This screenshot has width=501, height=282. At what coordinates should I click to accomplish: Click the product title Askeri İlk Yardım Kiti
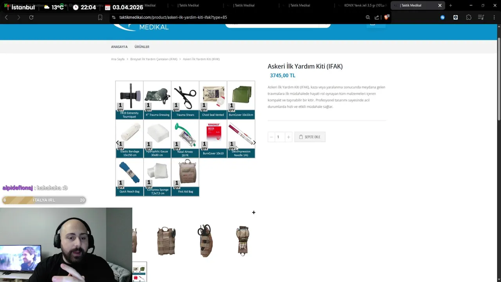pos(305,66)
